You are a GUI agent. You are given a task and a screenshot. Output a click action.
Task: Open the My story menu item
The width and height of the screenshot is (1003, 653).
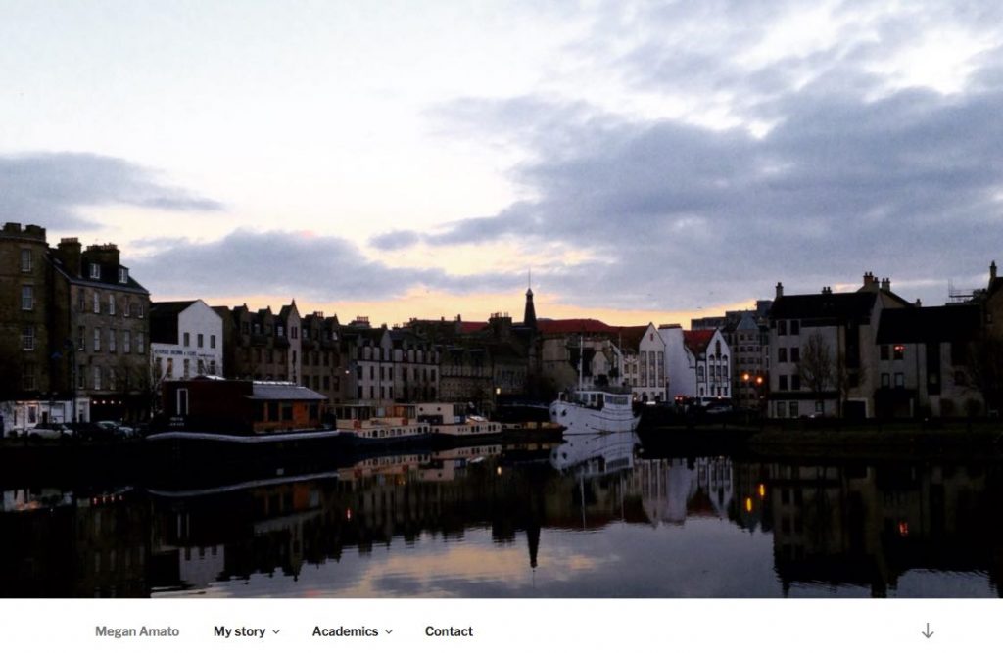(239, 631)
